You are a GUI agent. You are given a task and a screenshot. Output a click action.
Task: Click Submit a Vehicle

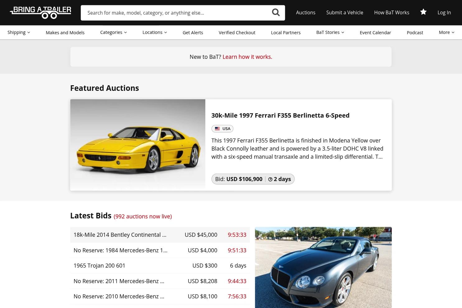point(345,12)
